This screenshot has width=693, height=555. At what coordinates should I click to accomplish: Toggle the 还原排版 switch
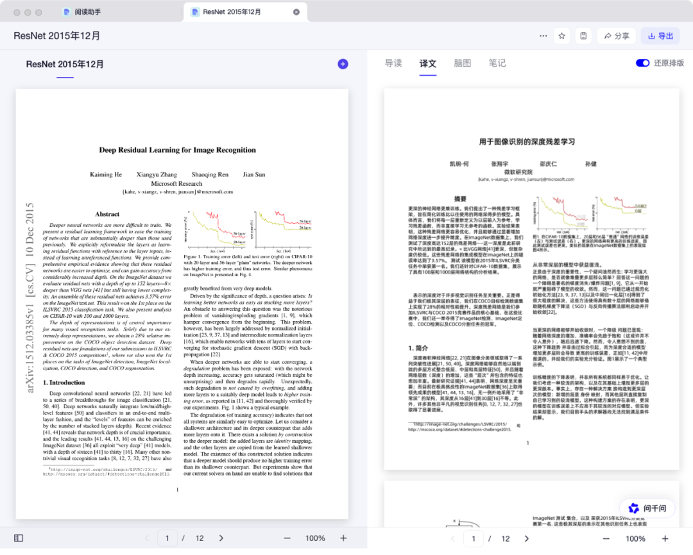click(x=642, y=63)
